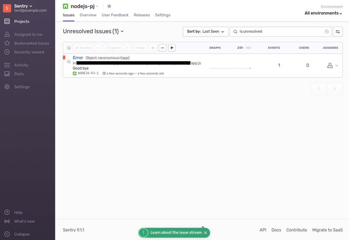Click the Merge button
Image resolution: width=349 pixels, height=240 pixels.
[x=140, y=48]
